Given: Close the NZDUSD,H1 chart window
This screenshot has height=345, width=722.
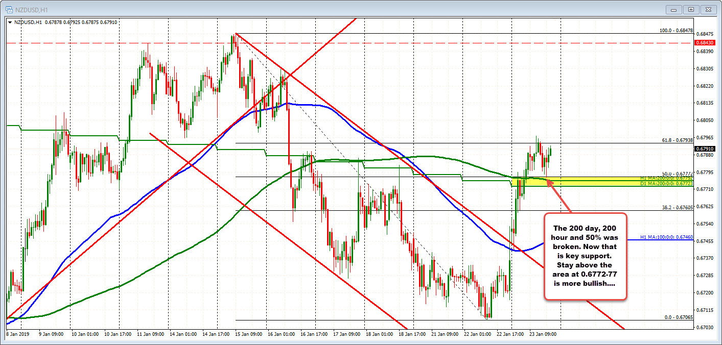Looking at the screenshot, I should click(x=708, y=10).
